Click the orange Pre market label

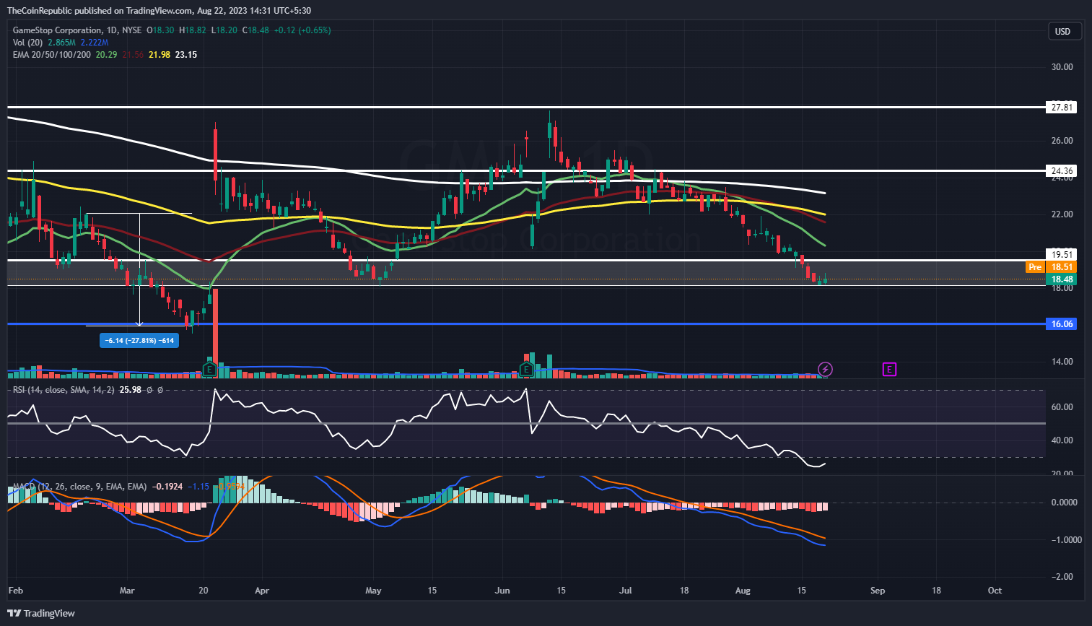[x=1035, y=267]
